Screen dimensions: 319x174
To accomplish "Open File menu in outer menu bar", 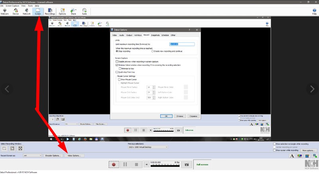I will (2, 6).
